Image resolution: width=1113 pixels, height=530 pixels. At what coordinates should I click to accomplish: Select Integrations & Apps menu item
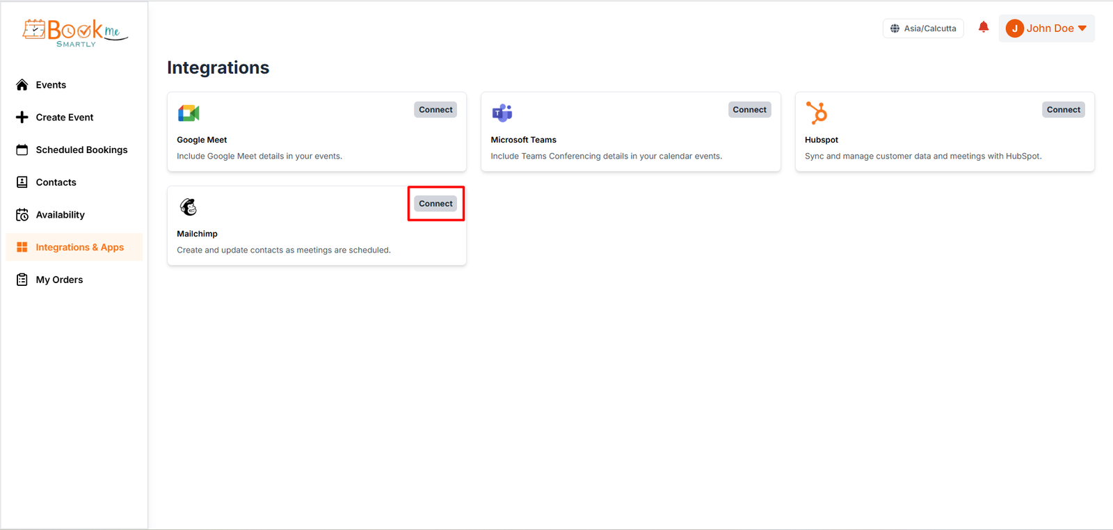[79, 248]
